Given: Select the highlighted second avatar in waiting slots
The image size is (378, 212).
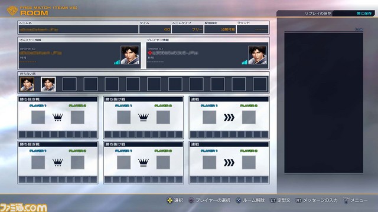Looking at the screenshot, I should (x=48, y=84).
